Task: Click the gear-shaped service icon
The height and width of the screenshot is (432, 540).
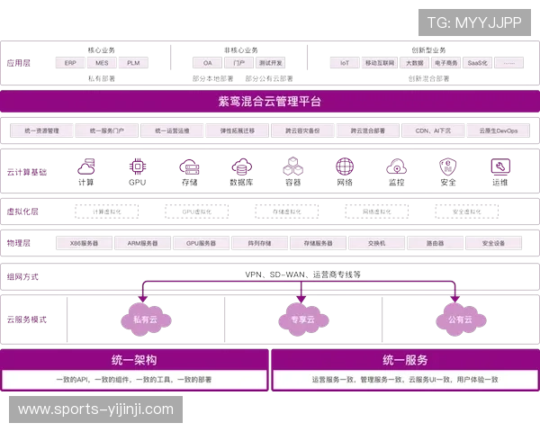Action: pos(139,167)
